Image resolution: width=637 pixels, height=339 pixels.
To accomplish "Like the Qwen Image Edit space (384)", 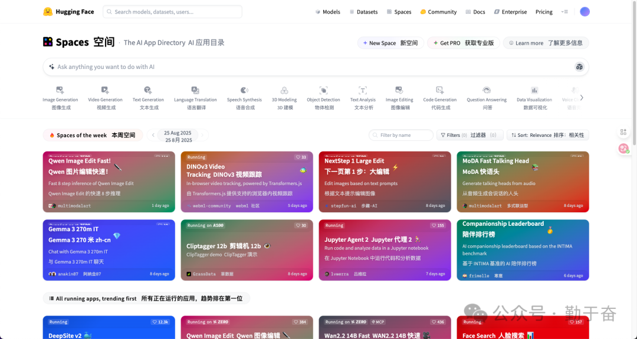I will [300, 322].
